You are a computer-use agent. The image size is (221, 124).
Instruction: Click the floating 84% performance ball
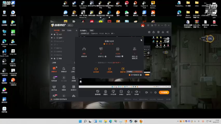pyautogui.click(x=210, y=39)
